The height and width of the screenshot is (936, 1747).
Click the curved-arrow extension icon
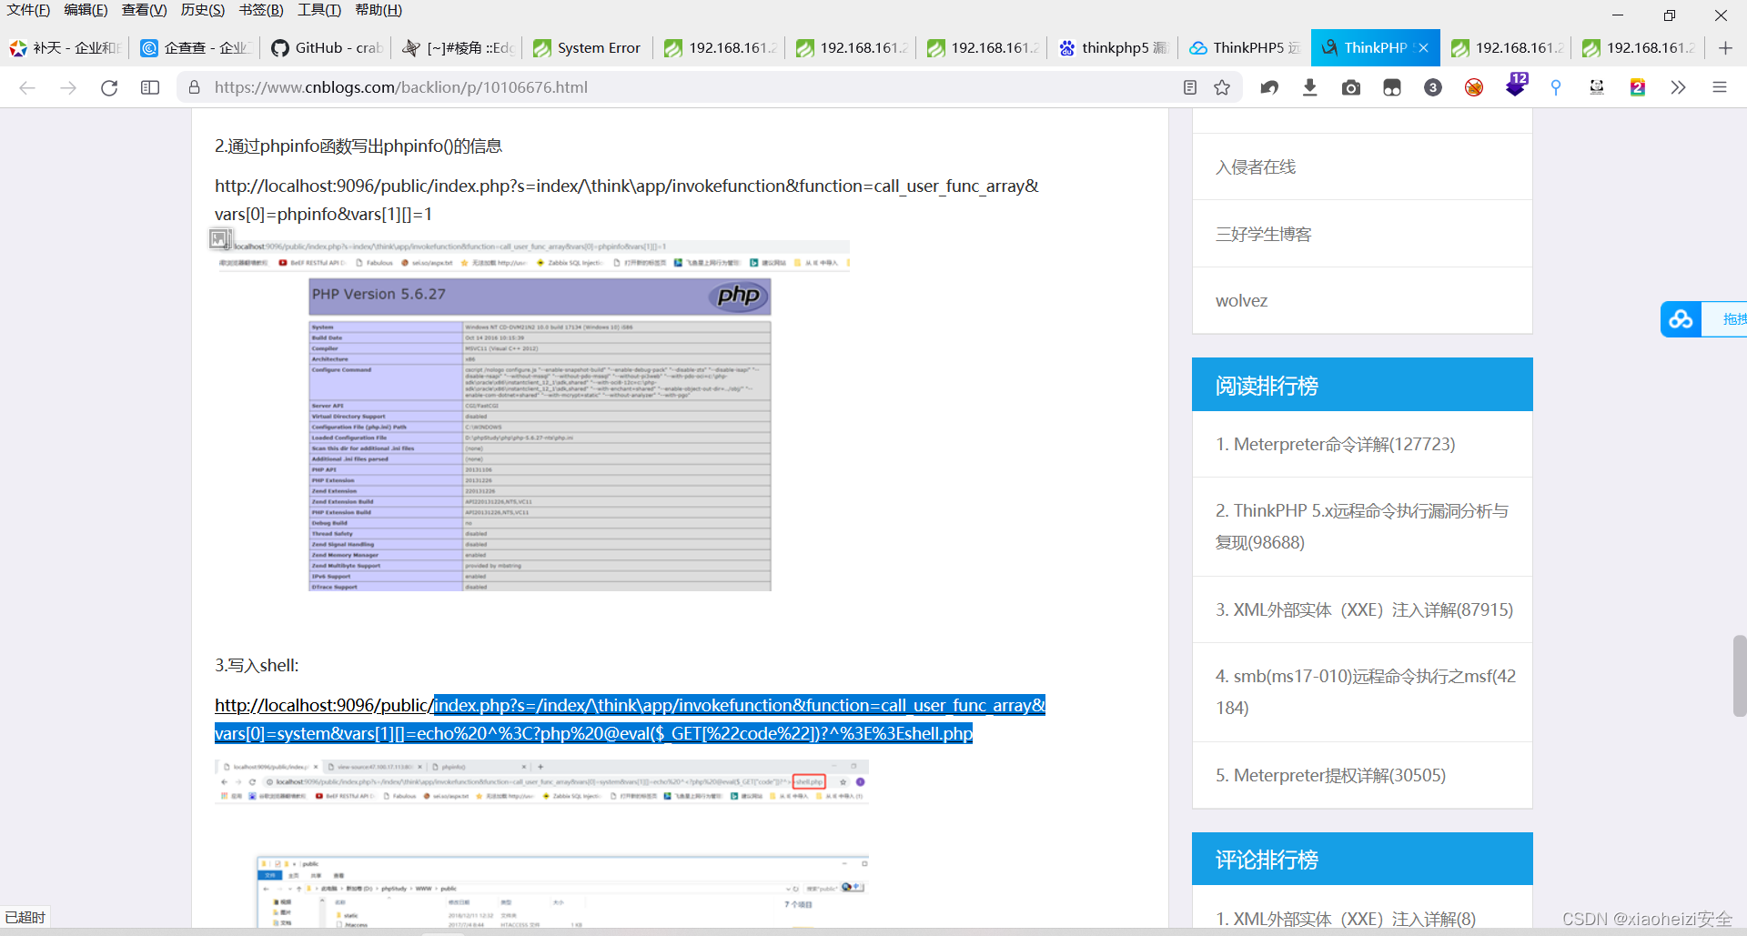1269,87
